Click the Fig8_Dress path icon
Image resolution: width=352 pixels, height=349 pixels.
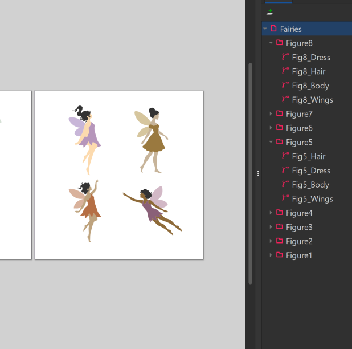[285, 57]
